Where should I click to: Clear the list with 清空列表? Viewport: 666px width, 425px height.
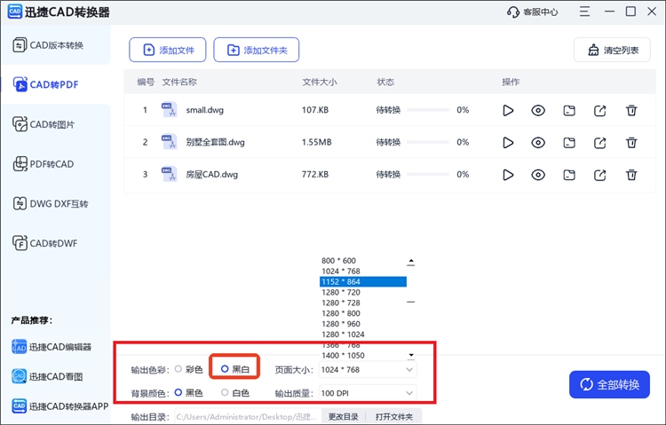(x=612, y=50)
